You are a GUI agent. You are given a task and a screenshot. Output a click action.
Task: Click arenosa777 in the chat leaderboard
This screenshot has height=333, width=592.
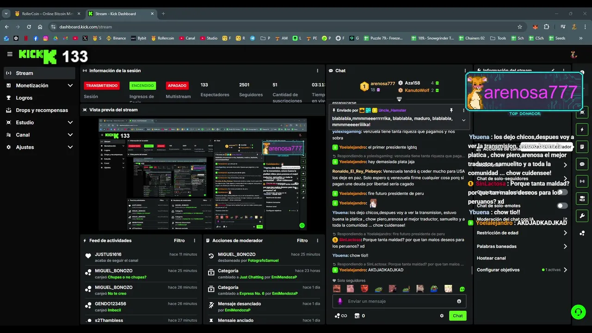coord(382,84)
